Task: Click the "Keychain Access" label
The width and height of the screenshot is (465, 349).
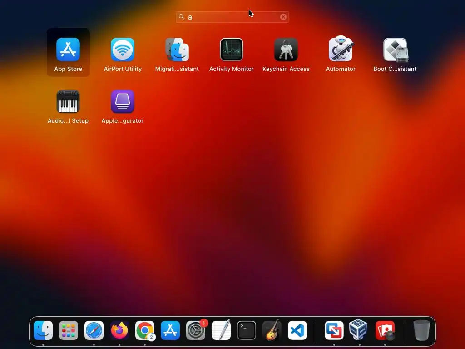Action: point(286,69)
